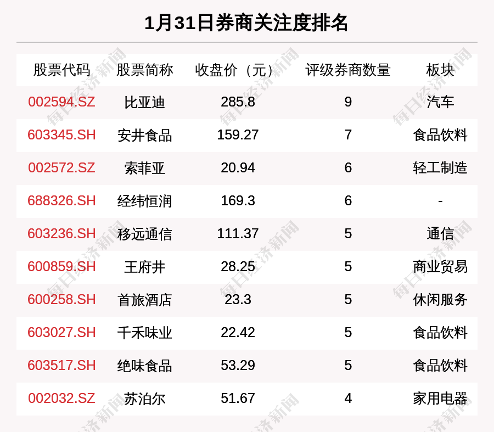
Task: Select stock name 千禾味业
Action: point(144,333)
